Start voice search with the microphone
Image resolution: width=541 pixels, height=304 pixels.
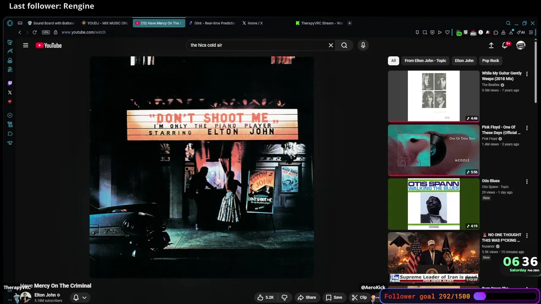[x=363, y=45]
